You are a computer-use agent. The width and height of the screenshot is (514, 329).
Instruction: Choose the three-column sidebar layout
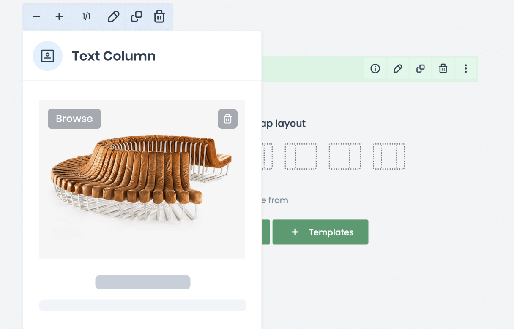coord(388,156)
